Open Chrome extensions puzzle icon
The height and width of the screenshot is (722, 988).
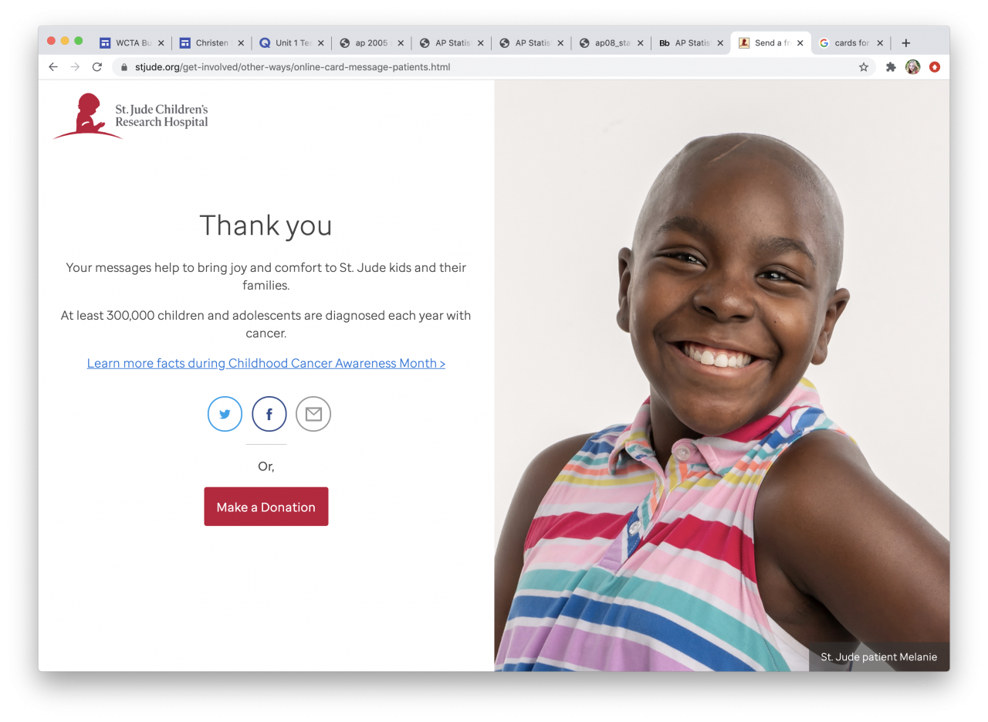(891, 67)
